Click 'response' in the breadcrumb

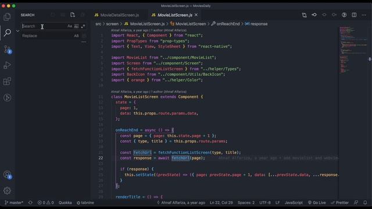(256, 24)
